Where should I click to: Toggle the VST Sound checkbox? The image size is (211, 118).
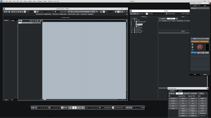tap(131, 29)
